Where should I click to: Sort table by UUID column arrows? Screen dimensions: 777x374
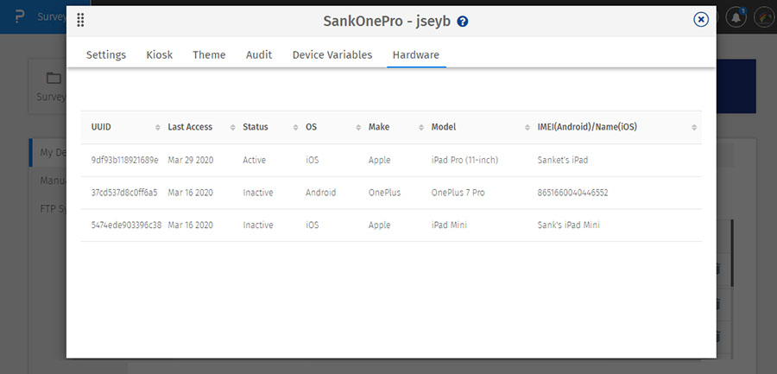coord(158,128)
